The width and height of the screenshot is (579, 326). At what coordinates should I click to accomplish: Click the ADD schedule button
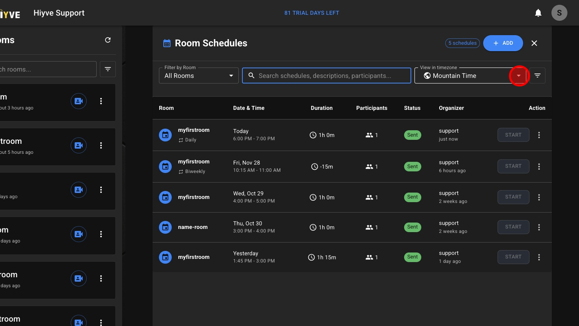tap(503, 43)
